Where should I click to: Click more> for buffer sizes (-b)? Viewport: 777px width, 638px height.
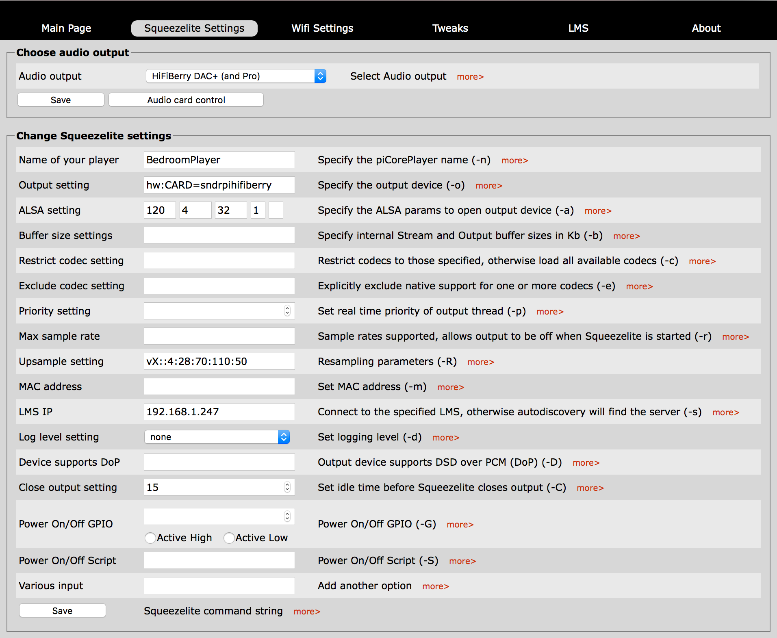(627, 236)
